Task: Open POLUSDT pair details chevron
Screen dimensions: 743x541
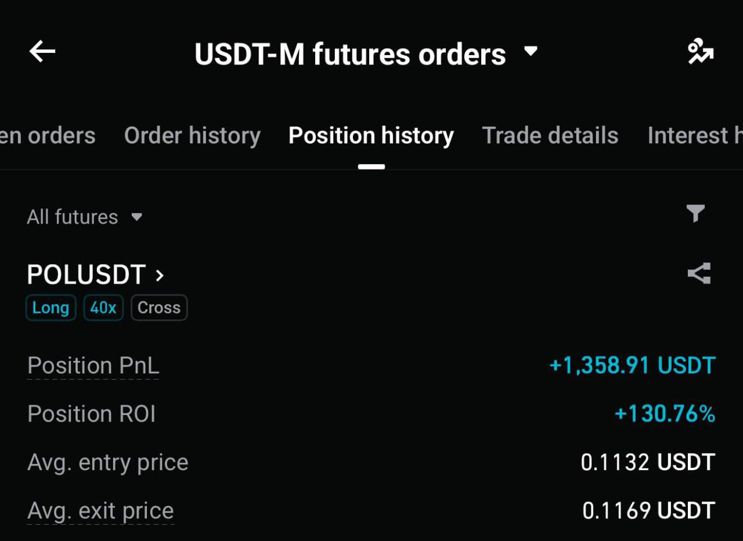Action: pyautogui.click(x=160, y=275)
